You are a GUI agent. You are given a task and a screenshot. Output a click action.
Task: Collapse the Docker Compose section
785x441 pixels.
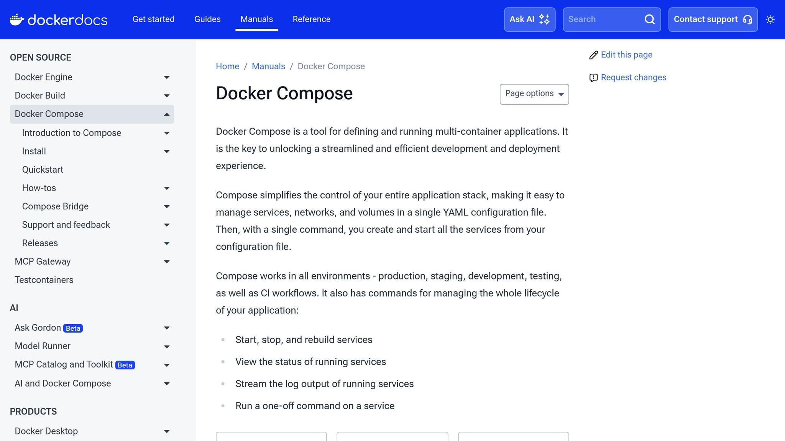click(166, 114)
